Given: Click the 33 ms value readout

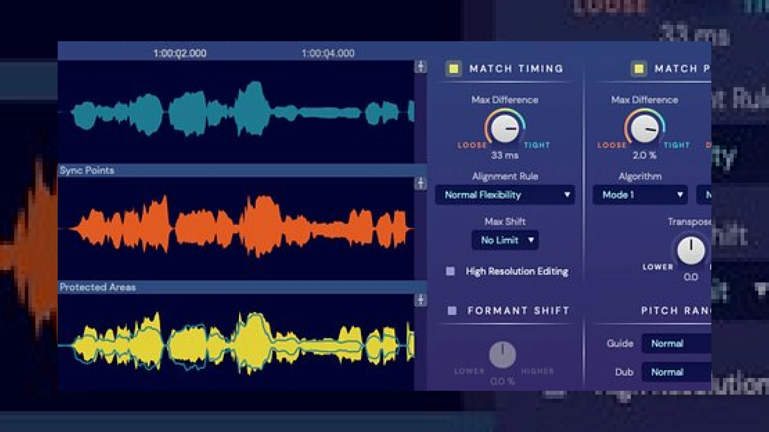Looking at the screenshot, I should pyautogui.click(x=505, y=155).
